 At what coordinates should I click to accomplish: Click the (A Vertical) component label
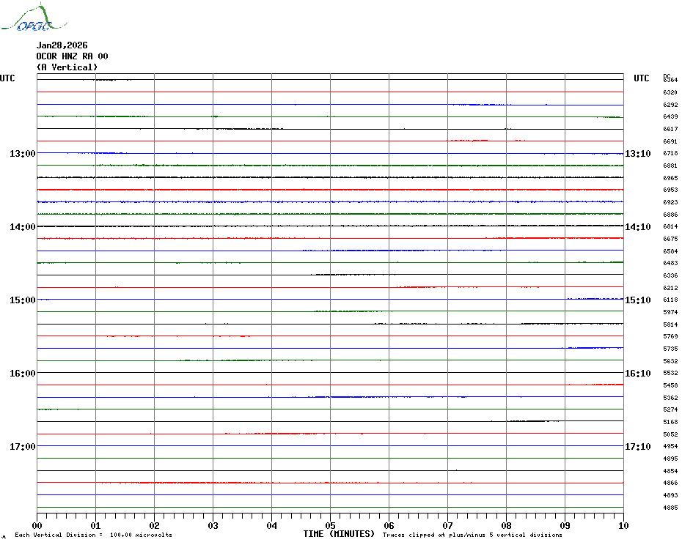[67, 67]
